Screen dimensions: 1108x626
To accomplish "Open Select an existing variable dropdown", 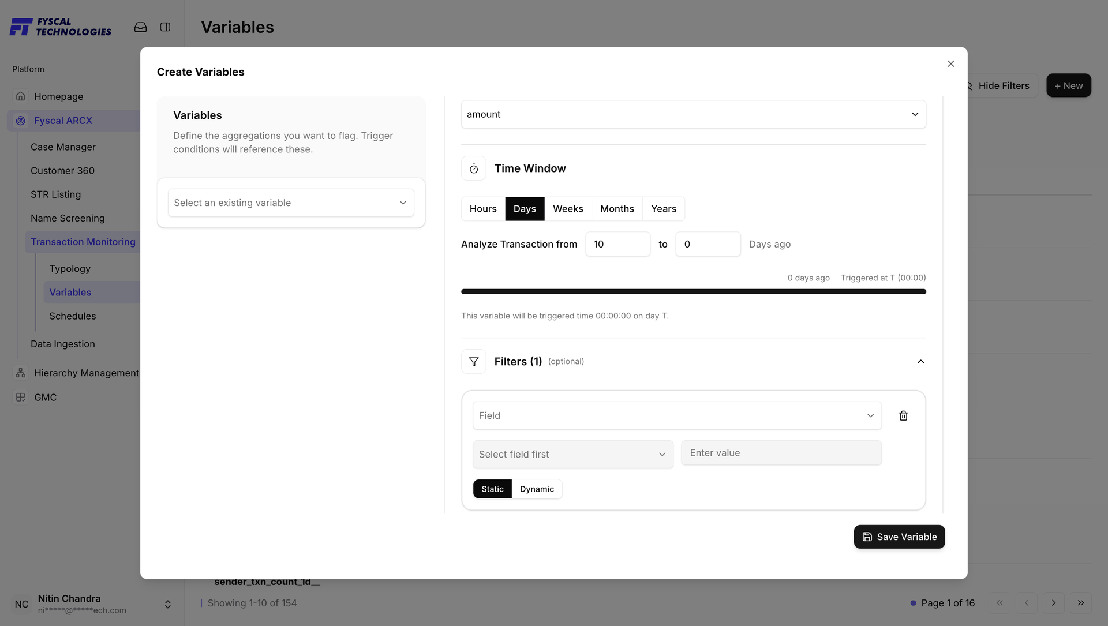I will point(291,203).
